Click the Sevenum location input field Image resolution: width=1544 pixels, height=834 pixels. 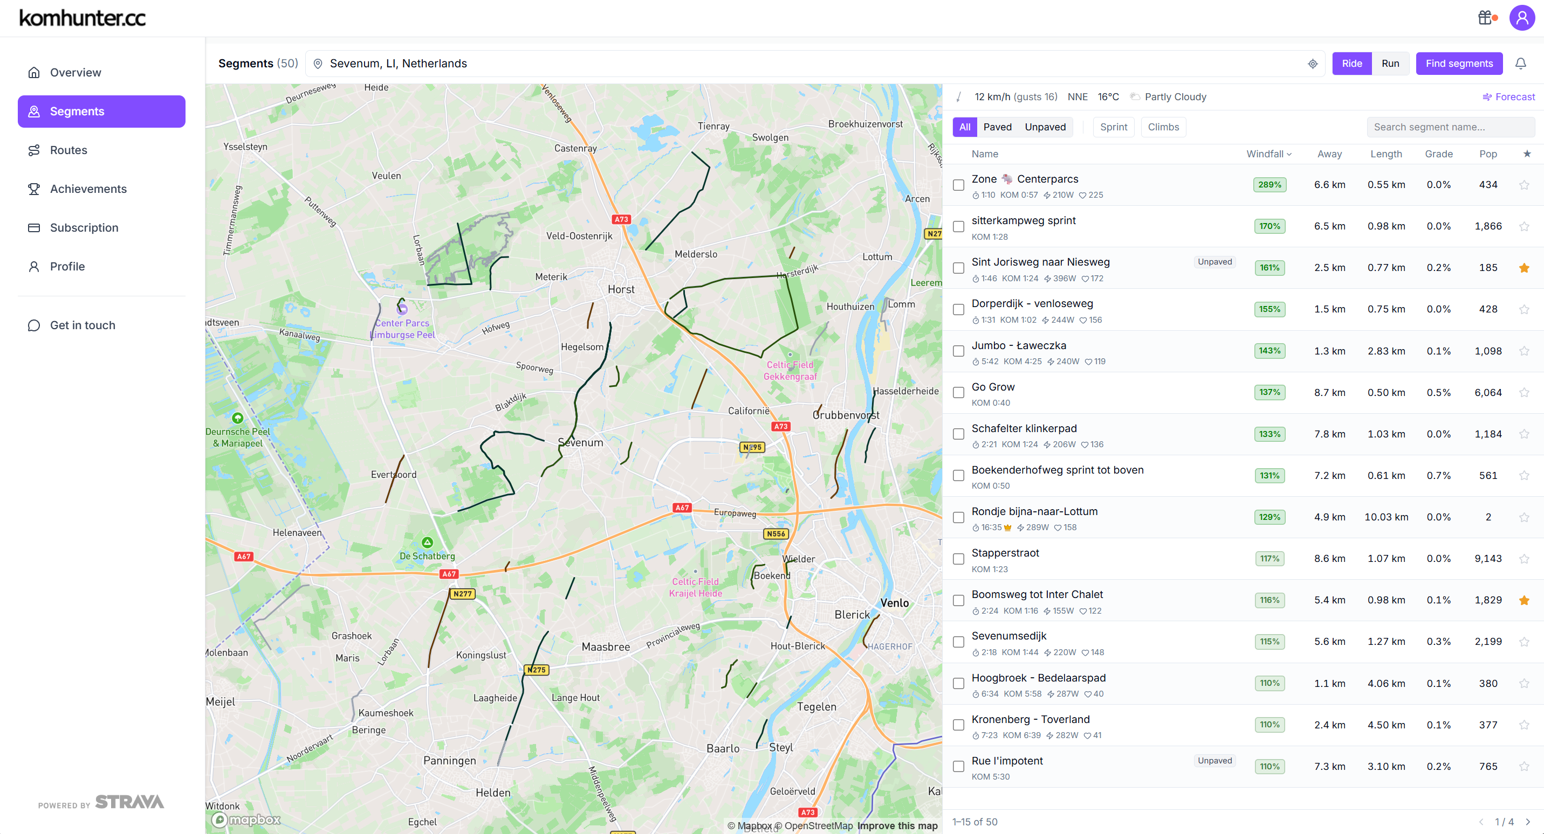pos(816,64)
